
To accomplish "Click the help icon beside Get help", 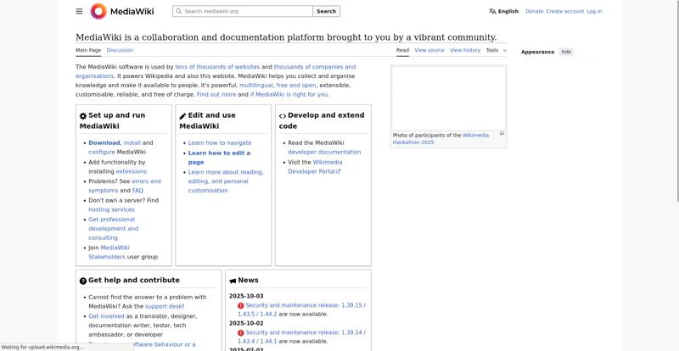I will point(83,281).
